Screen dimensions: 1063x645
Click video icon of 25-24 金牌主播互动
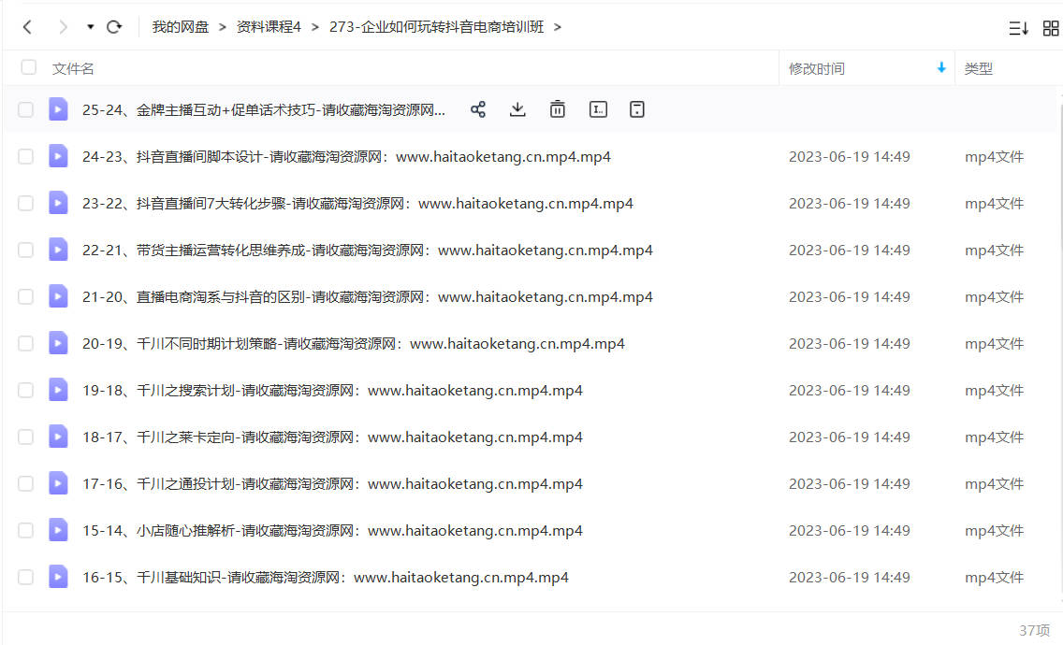(x=58, y=109)
